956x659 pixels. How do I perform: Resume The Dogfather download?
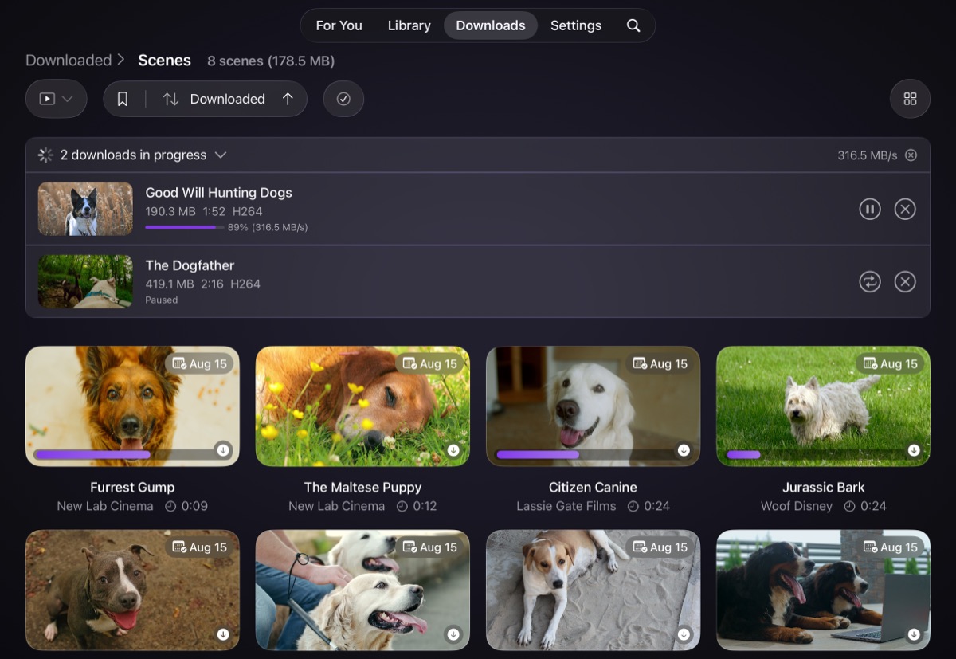click(870, 281)
